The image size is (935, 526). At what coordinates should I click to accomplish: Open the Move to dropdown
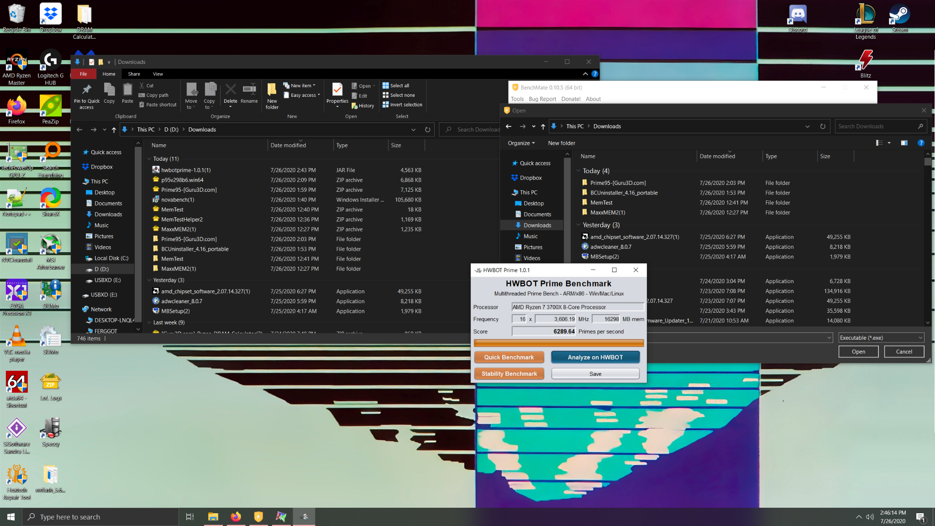(x=191, y=96)
